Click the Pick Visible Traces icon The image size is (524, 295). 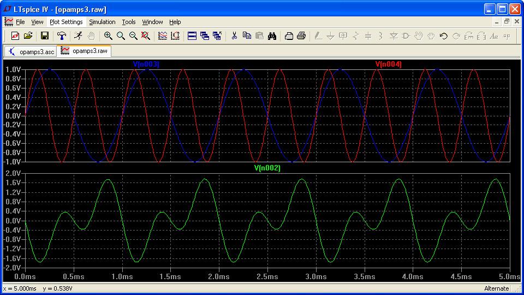tap(163, 36)
